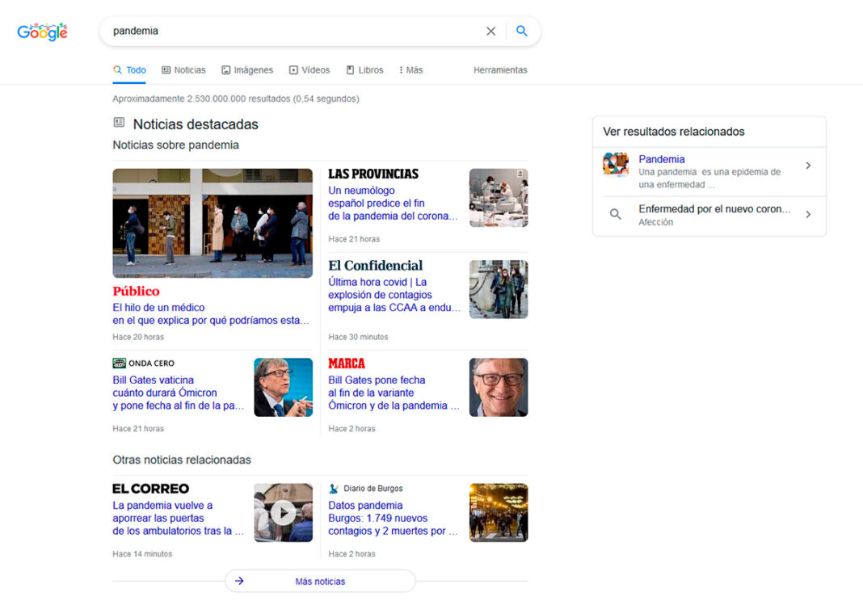Play the El Correo video thumbnail
The height and width of the screenshot is (605, 863).
click(283, 513)
